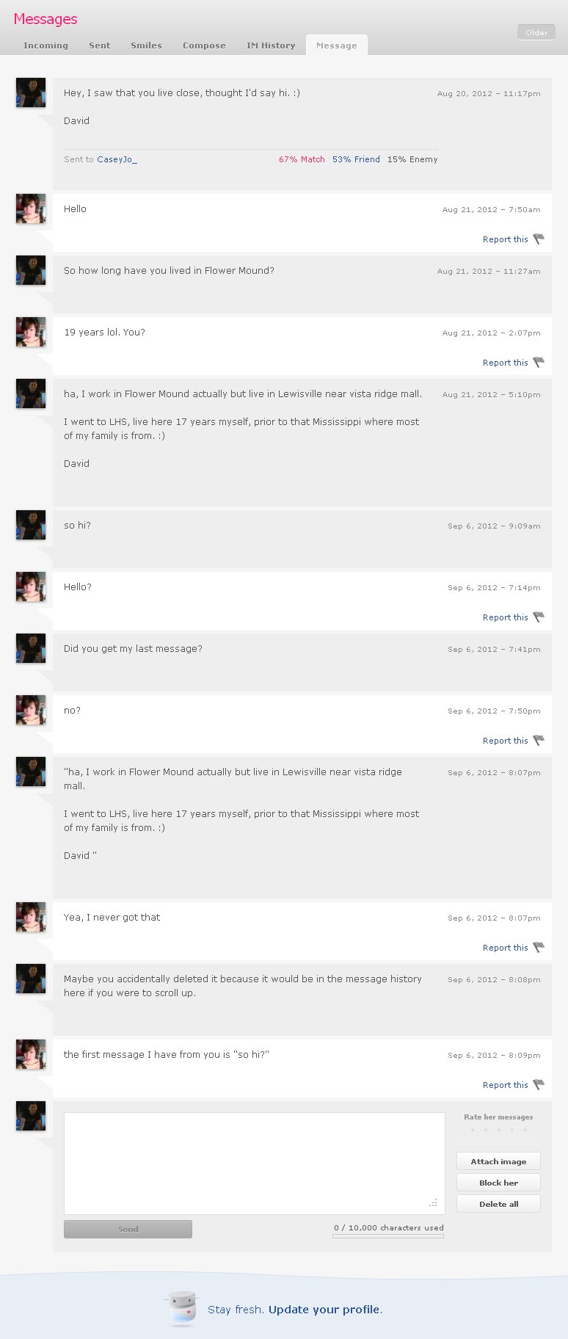Screen dimensions: 568x1339
Task: Click the Attach image button
Action: coord(498,1161)
